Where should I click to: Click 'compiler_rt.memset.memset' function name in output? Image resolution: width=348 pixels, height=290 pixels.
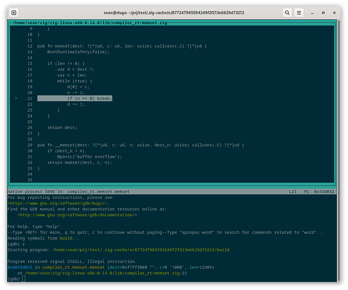click(74, 267)
